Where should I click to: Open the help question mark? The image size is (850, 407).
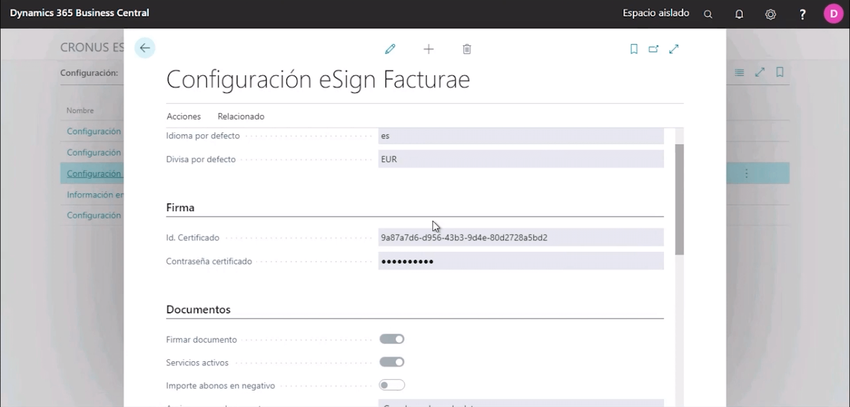tap(802, 15)
